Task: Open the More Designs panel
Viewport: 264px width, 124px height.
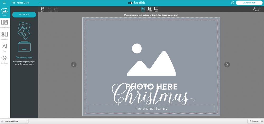Action: [x=5, y=35]
